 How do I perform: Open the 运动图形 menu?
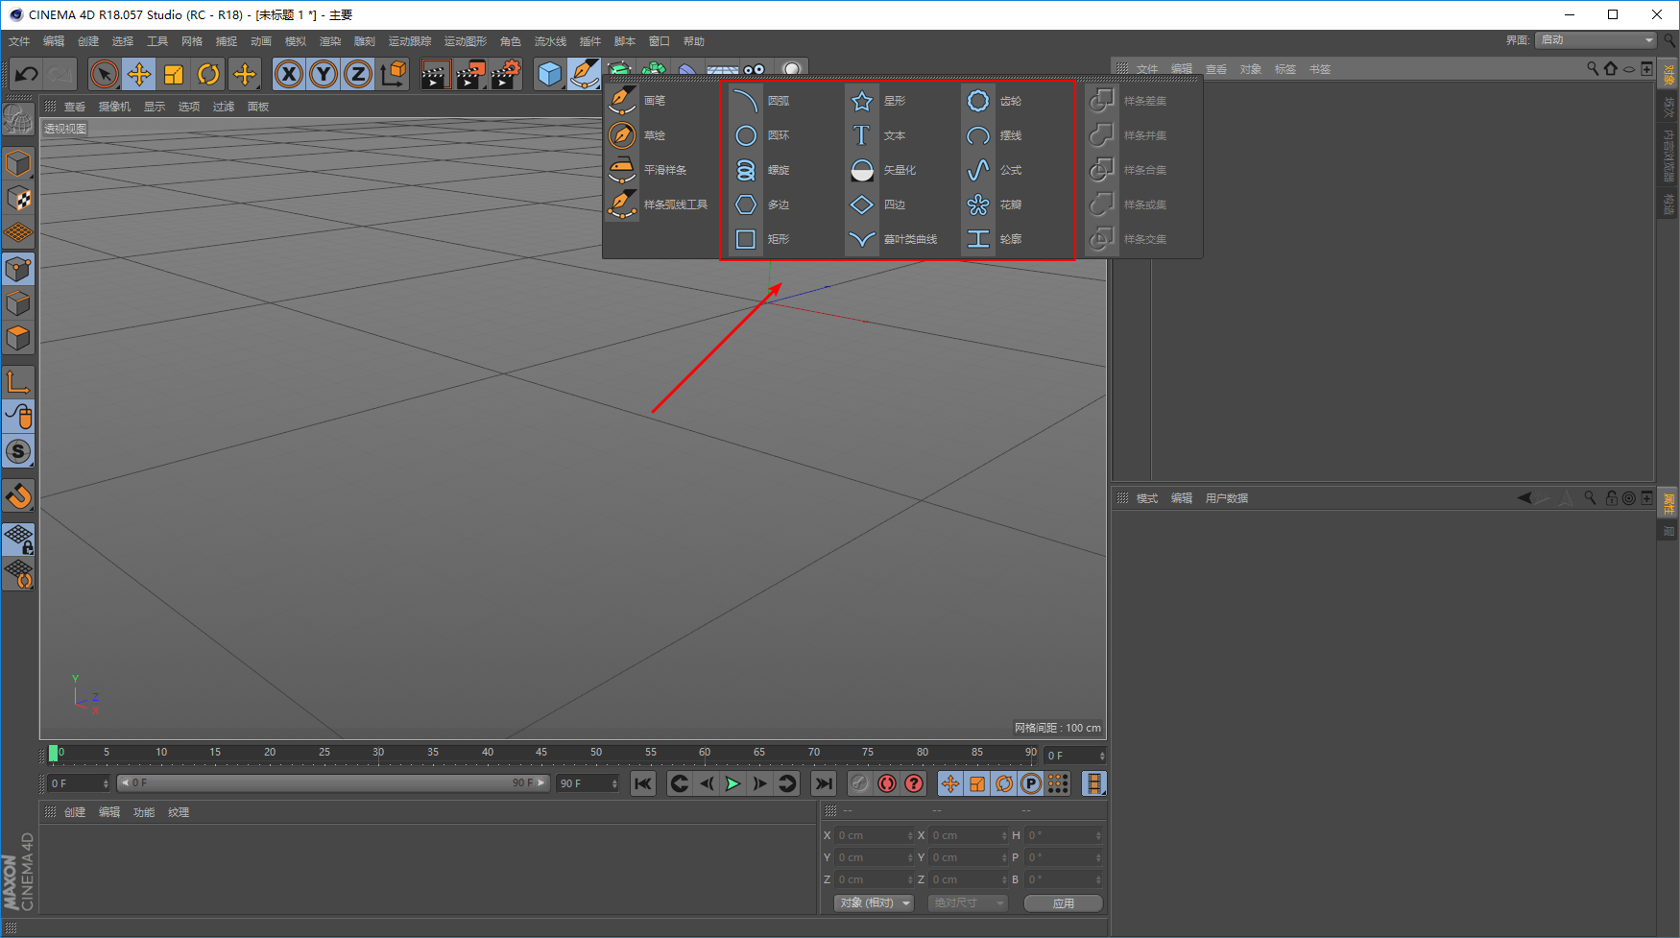466,41
